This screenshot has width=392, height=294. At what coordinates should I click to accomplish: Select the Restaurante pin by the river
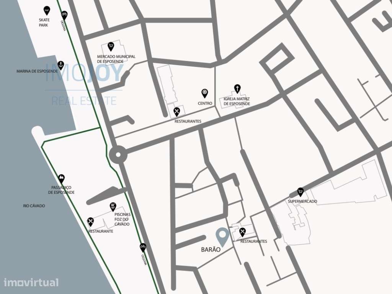pyautogui.click(x=90, y=222)
